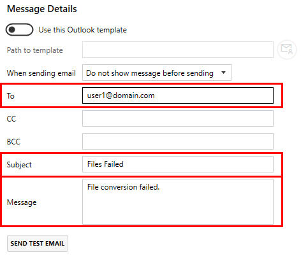Click the BCC input field
The width and height of the screenshot is (308, 259).
178,141
